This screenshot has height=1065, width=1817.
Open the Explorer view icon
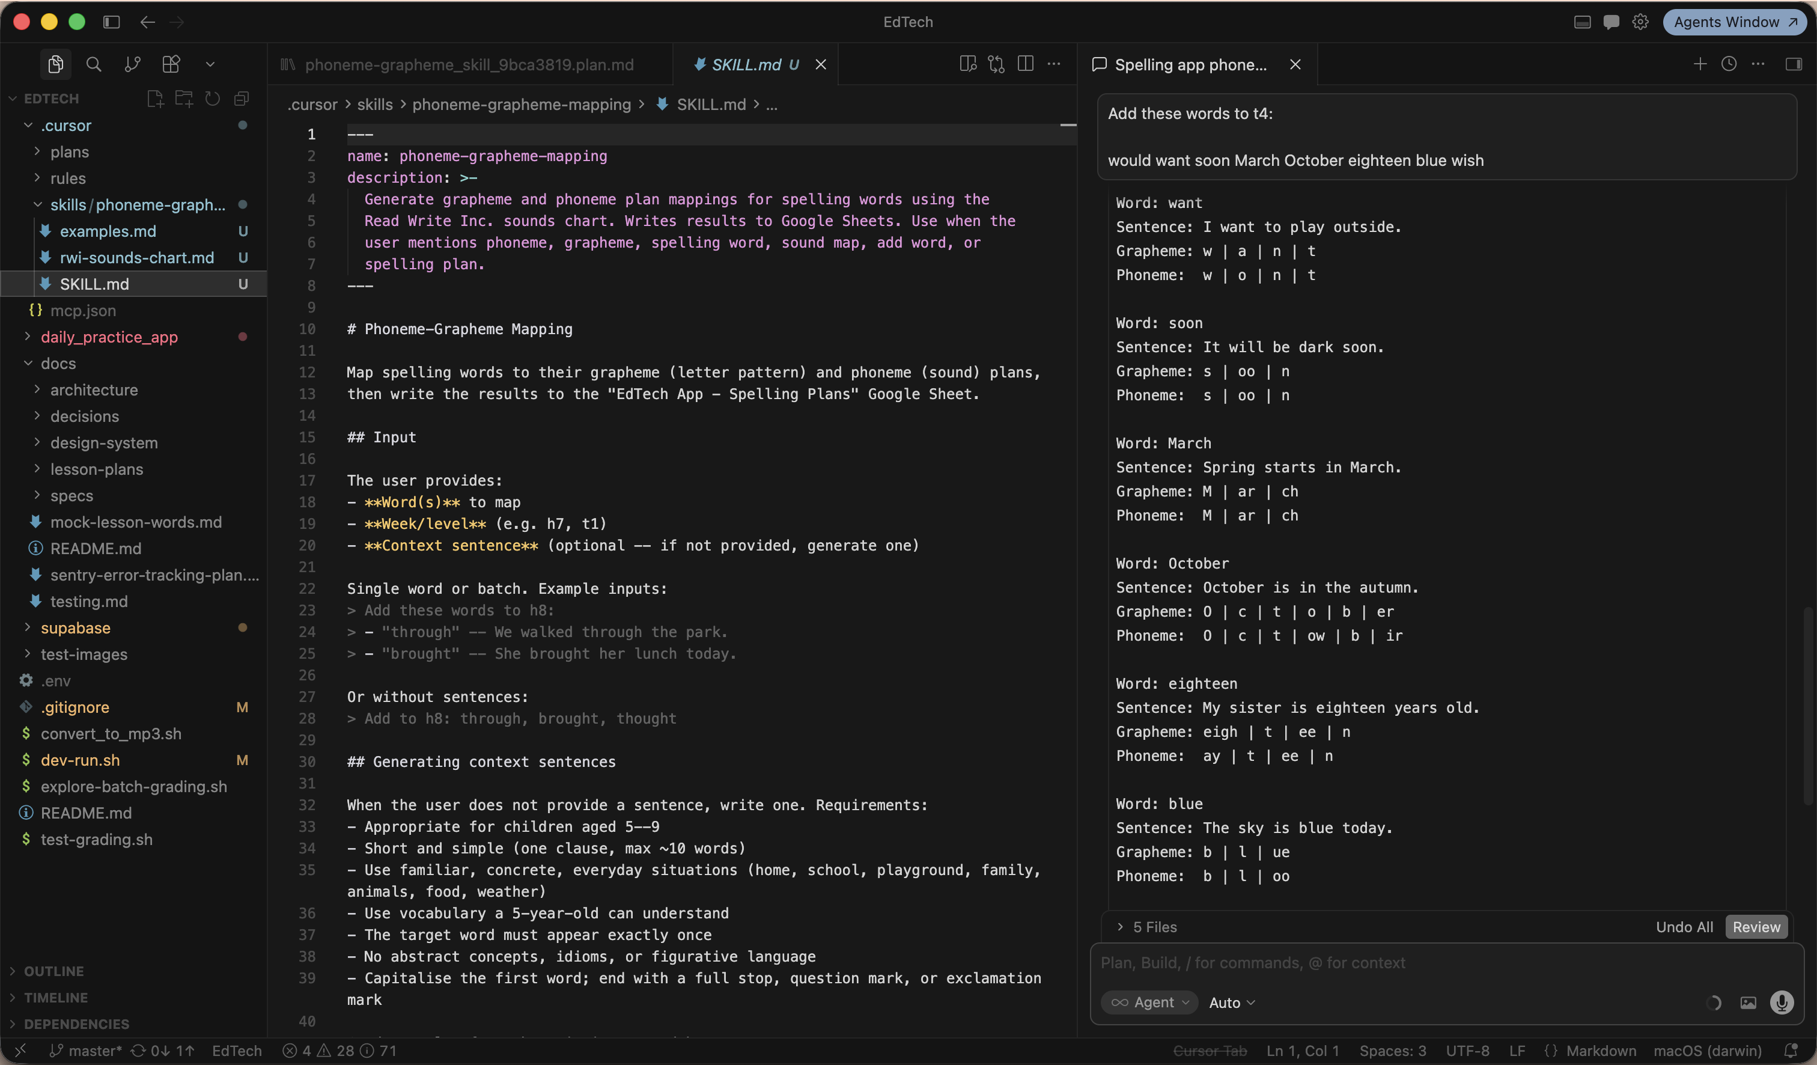pyautogui.click(x=55, y=64)
